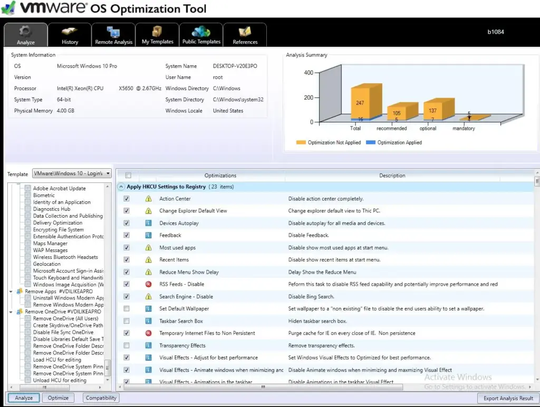Select the Delivery Optimization tree item
The height and width of the screenshot is (407, 540).
tap(57, 223)
